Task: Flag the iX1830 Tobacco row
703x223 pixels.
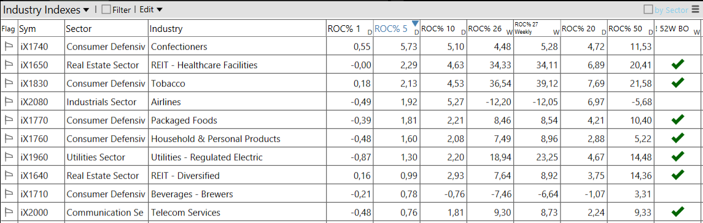Action: [x=8, y=83]
